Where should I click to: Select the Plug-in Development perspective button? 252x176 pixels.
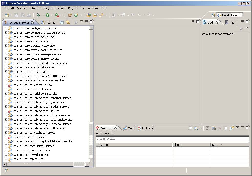coord(229,15)
